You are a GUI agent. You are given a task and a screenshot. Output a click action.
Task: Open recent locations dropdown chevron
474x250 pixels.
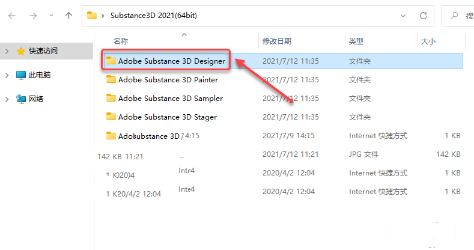[x=51, y=16]
